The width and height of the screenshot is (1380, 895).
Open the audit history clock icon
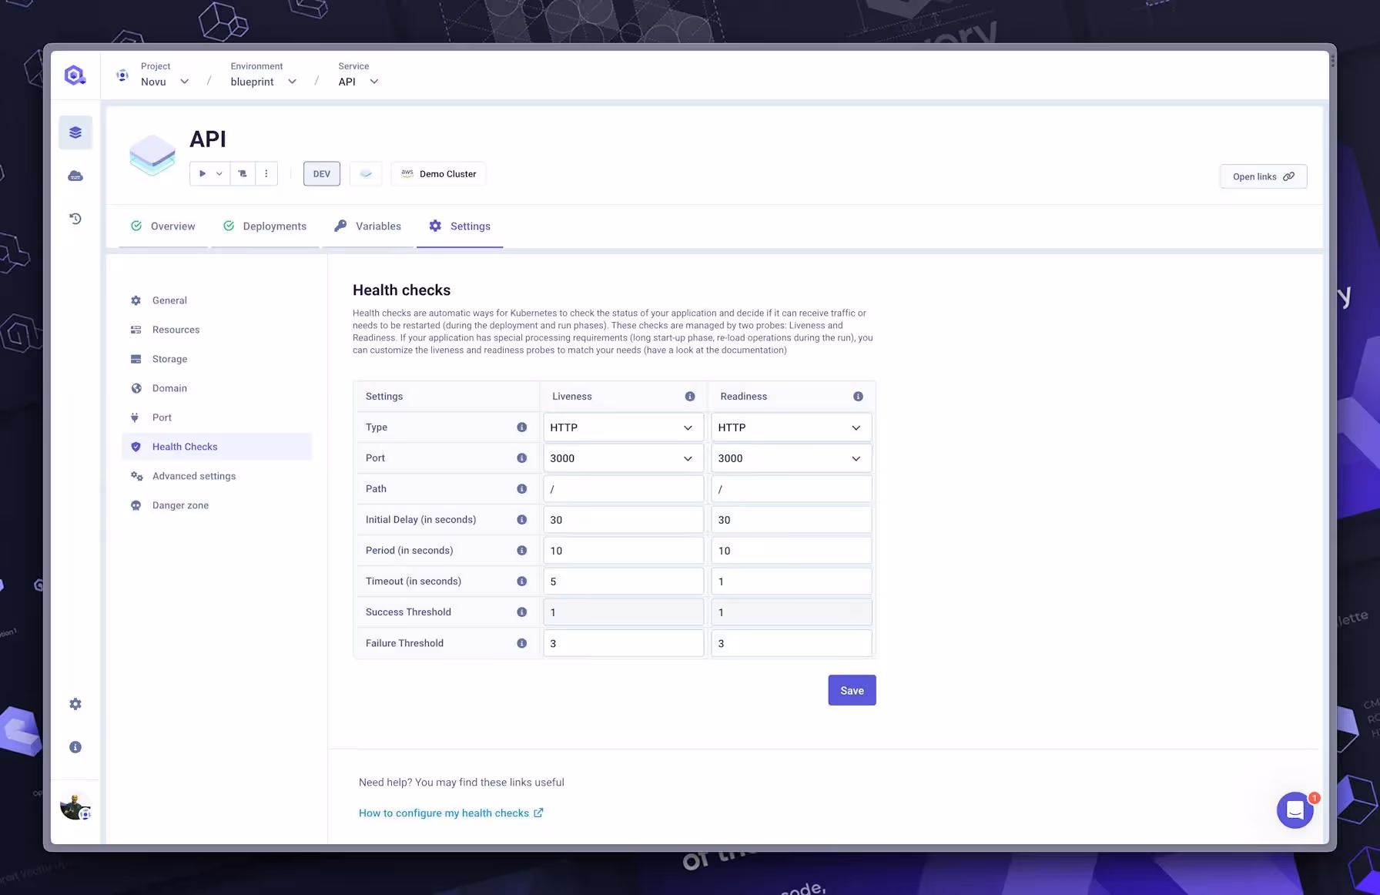point(75,218)
